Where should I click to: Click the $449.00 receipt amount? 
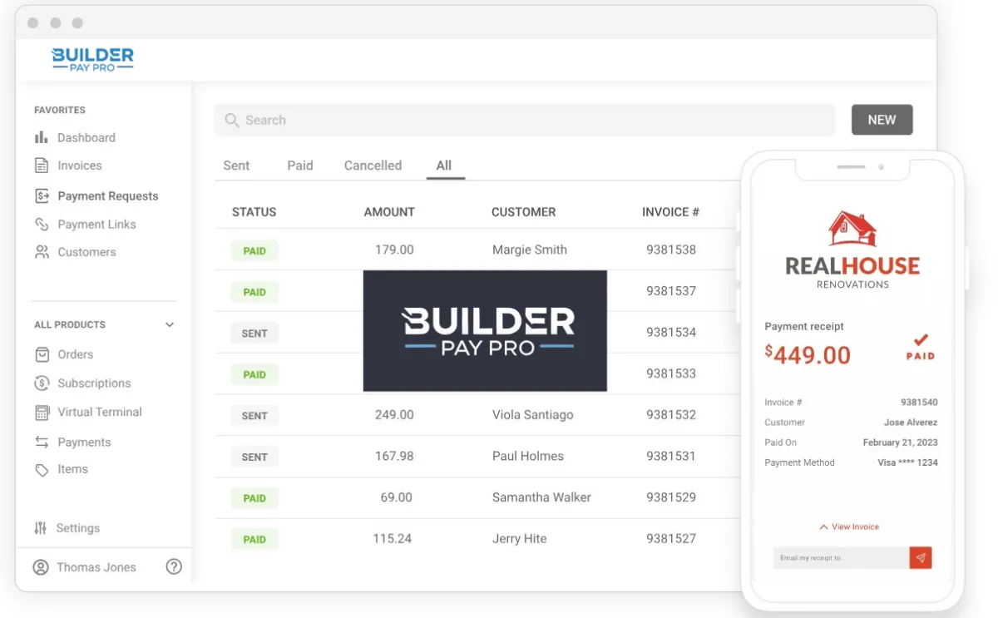point(808,355)
